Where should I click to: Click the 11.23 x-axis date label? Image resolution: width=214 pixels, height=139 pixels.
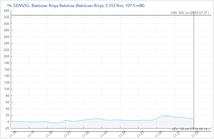(x=104, y=134)
